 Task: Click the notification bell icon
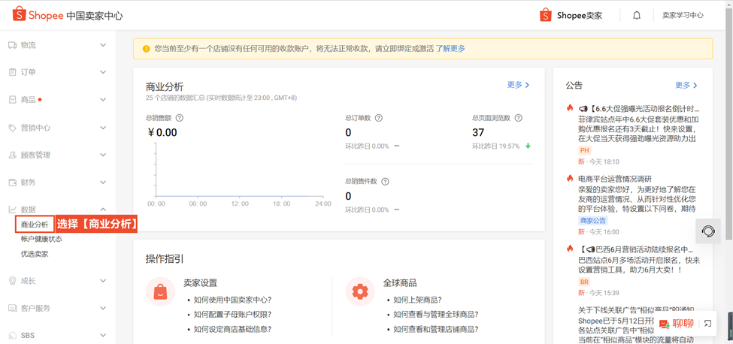636,16
